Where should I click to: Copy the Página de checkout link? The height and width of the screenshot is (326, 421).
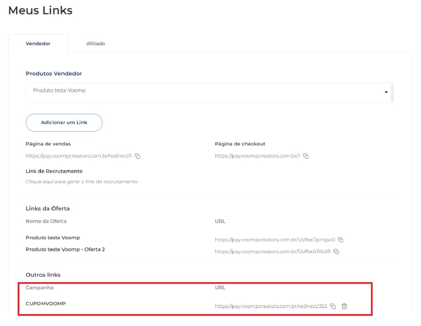click(x=306, y=156)
